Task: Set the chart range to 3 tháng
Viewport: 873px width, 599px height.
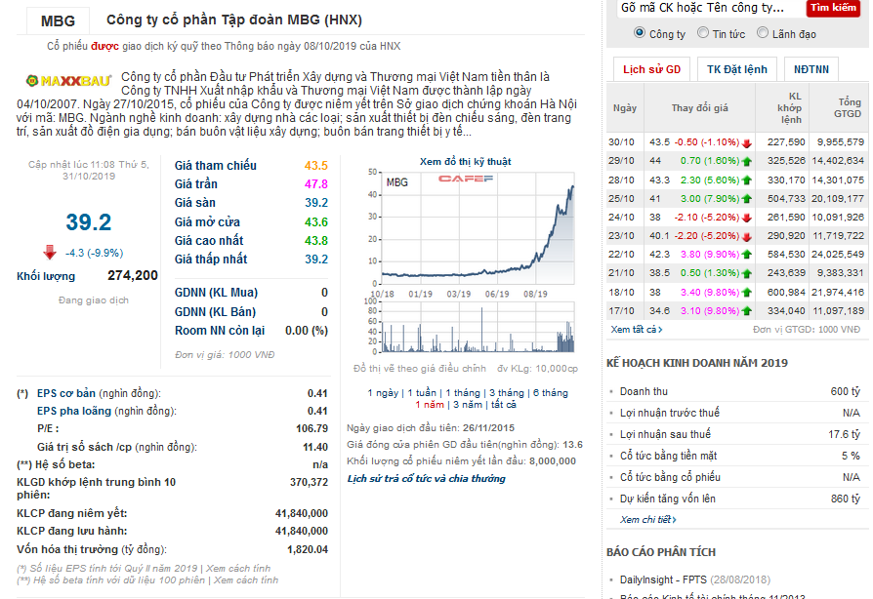Action: pyautogui.click(x=507, y=393)
